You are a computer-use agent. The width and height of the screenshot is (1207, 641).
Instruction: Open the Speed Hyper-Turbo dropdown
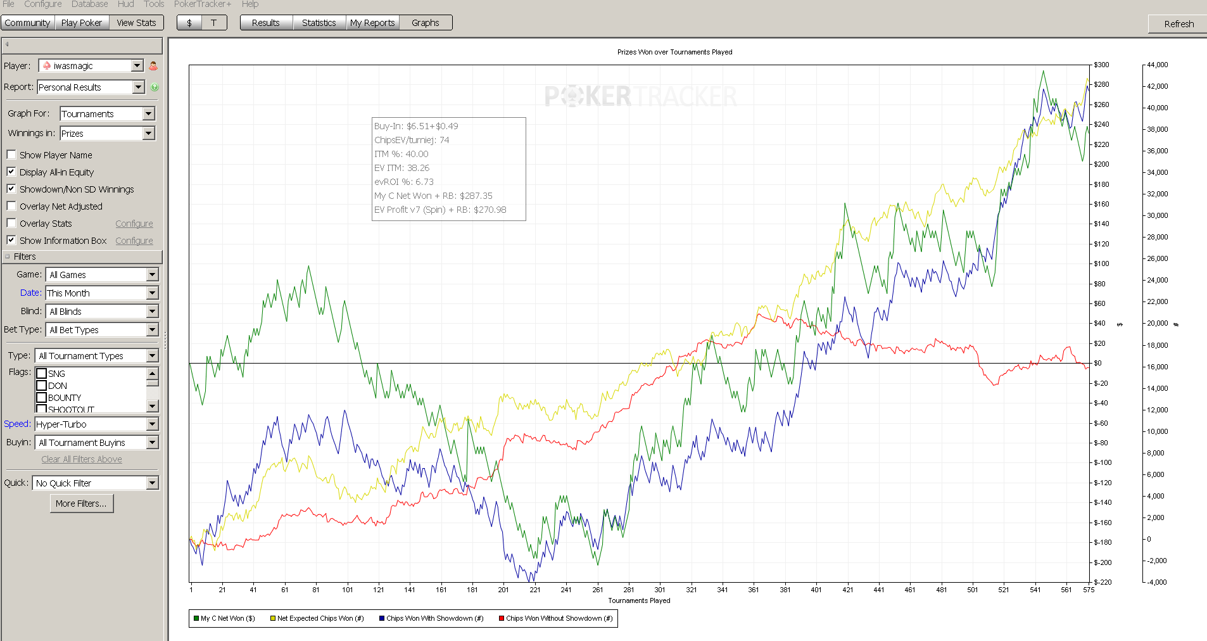coord(96,424)
